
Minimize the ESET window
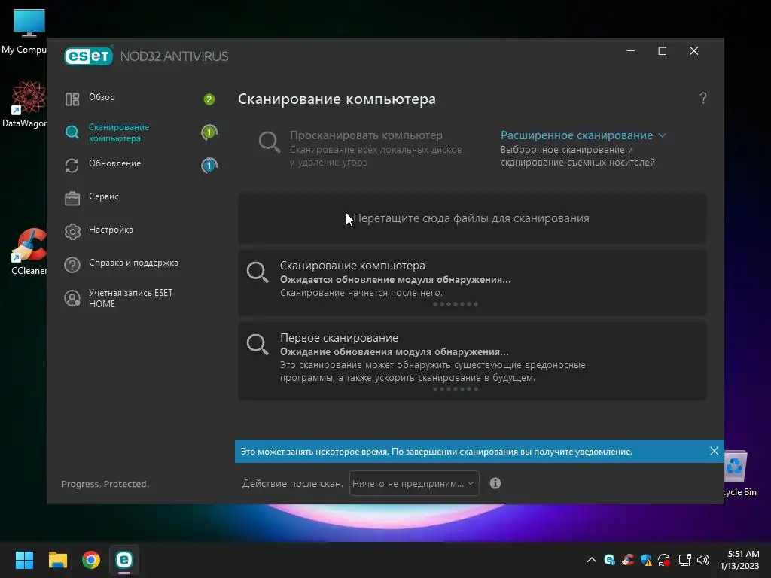(x=631, y=50)
